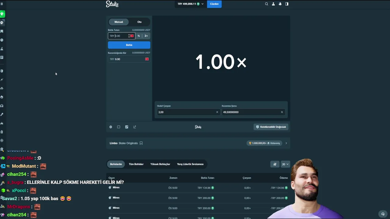This screenshot has width=390, height=219.
Task: Click the Zaman column header
Action: tap(173, 178)
